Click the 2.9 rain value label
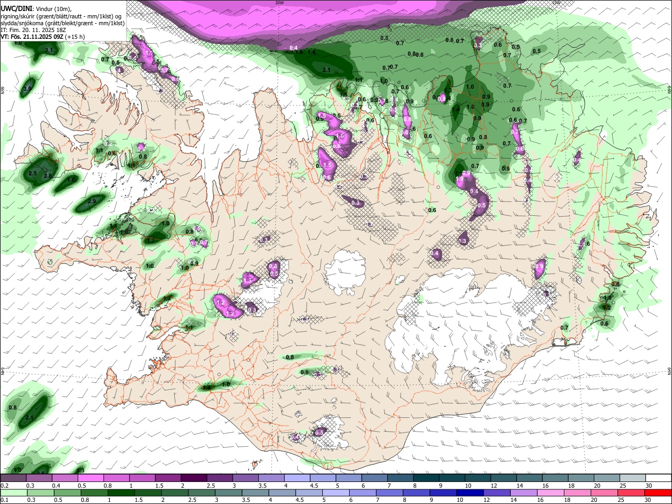This screenshot has height=504, width=672. click(x=92, y=201)
